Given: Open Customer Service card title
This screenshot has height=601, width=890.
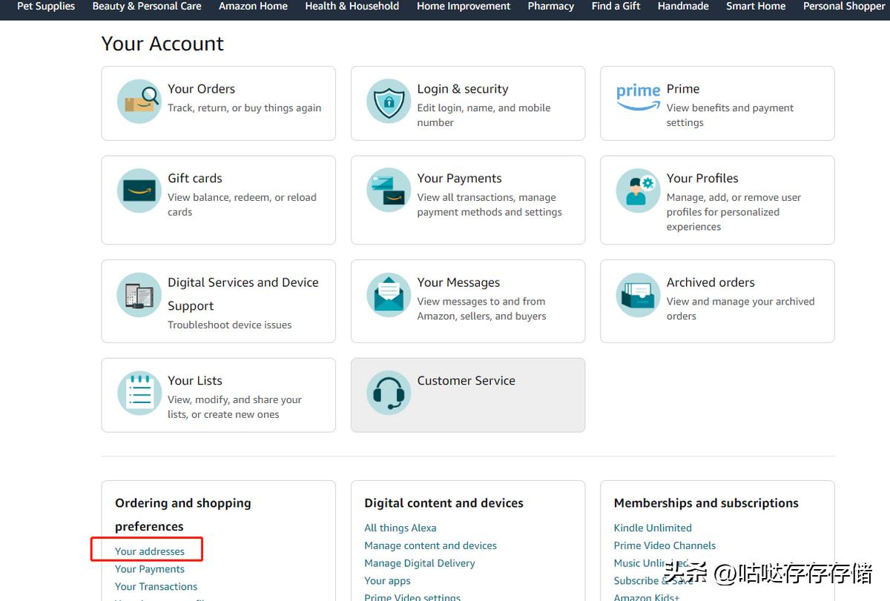Looking at the screenshot, I should [x=466, y=380].
